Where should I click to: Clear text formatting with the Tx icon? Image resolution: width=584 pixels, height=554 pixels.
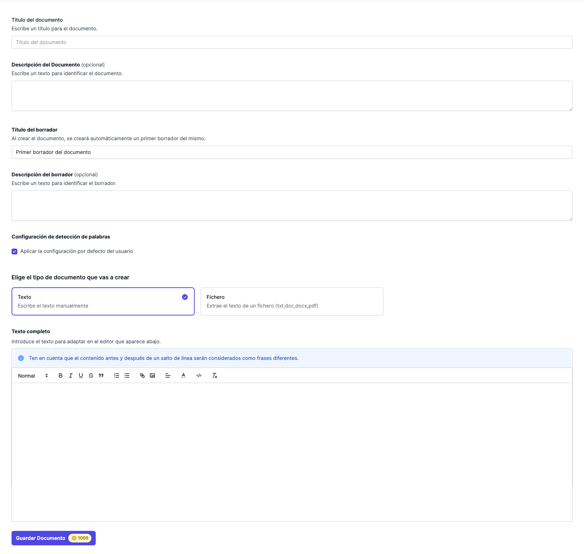[x=215, y=375]
